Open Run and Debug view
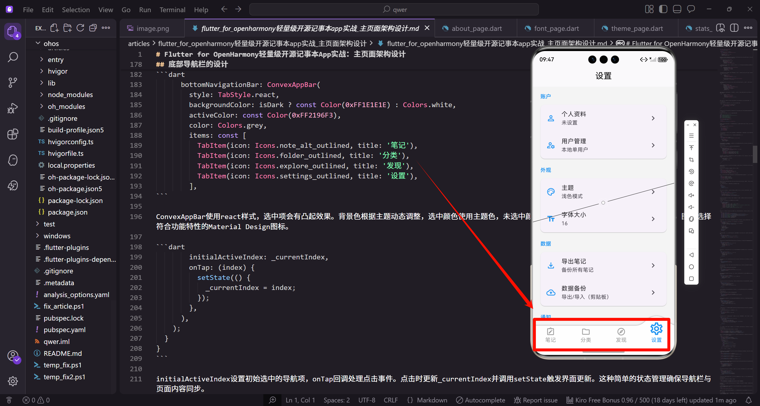760x406 pixels. [13, 108]
